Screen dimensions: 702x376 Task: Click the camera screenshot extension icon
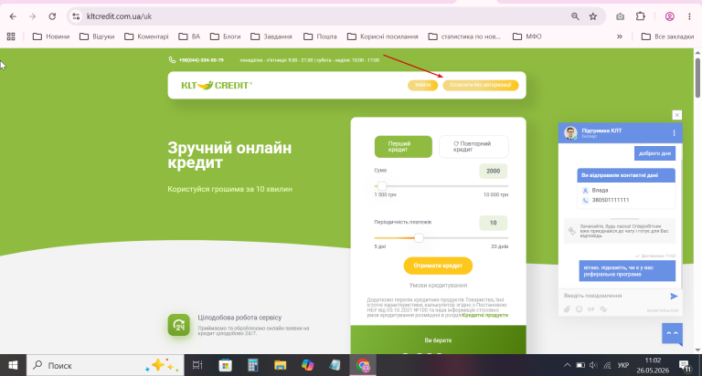(x=620, y=16)
